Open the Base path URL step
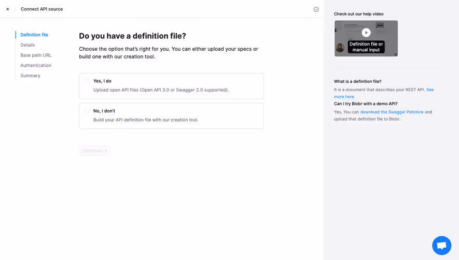Screen dimensions: 459x260 [x=36, y=55]
